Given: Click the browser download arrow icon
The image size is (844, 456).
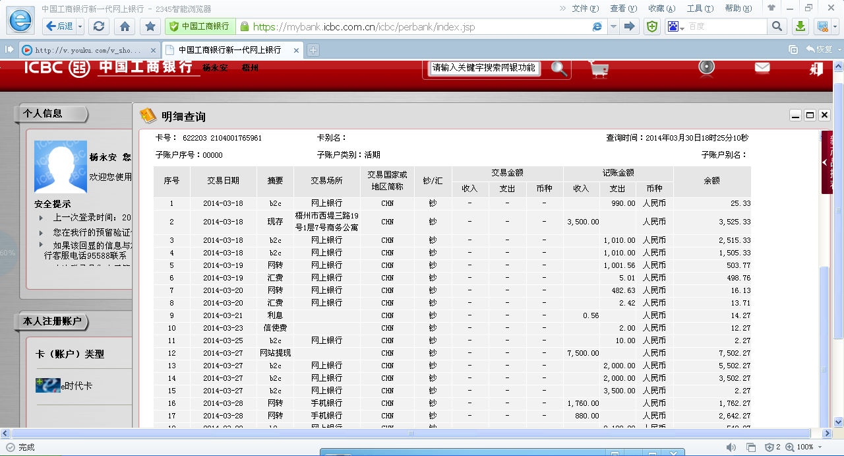Looking at the screenshot, I should pyautogui.click(x=800, y=26).
